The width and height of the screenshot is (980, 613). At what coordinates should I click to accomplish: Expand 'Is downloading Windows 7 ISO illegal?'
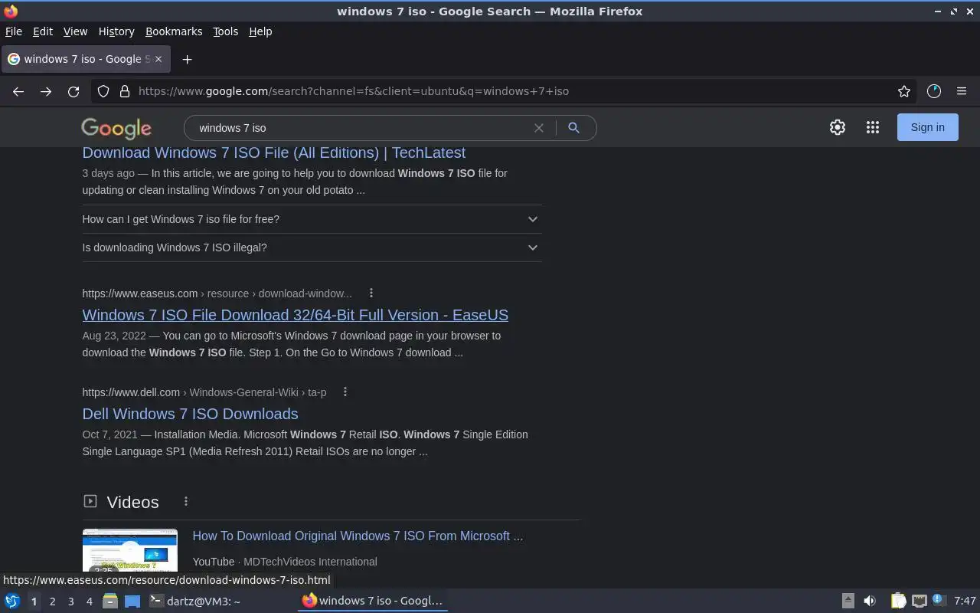[312, 247]
